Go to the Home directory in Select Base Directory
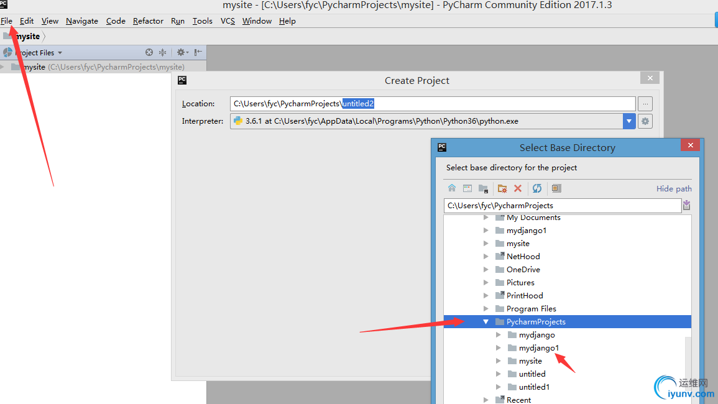Viewport: 718px width, 404px height. (x=452, y=188)
